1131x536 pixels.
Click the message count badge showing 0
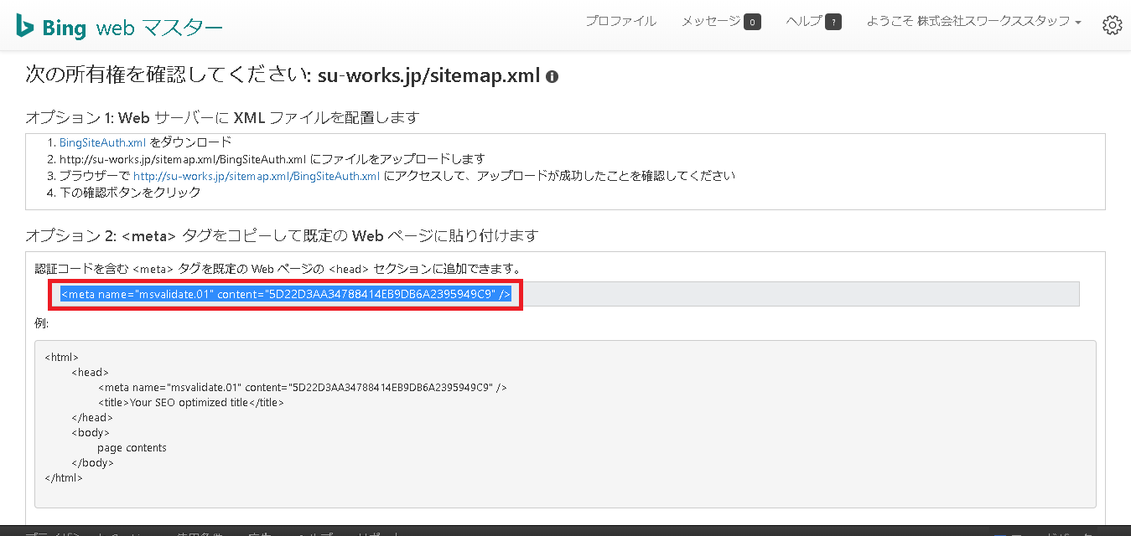point(752,23)
